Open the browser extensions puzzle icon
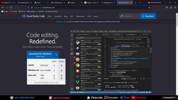 (171, 7)
